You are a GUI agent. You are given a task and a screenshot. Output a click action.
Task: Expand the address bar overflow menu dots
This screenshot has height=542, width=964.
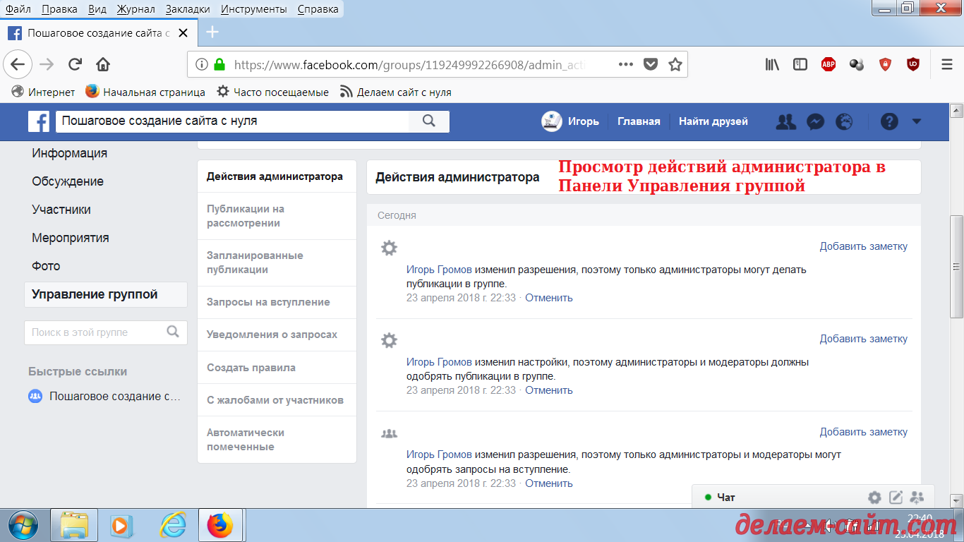click(625, 64)
